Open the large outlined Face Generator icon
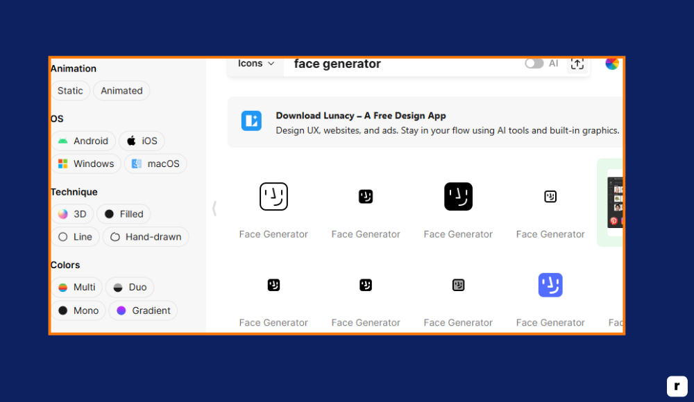The height and width of the screenshot is (402, 694). (x=273, y=196)
